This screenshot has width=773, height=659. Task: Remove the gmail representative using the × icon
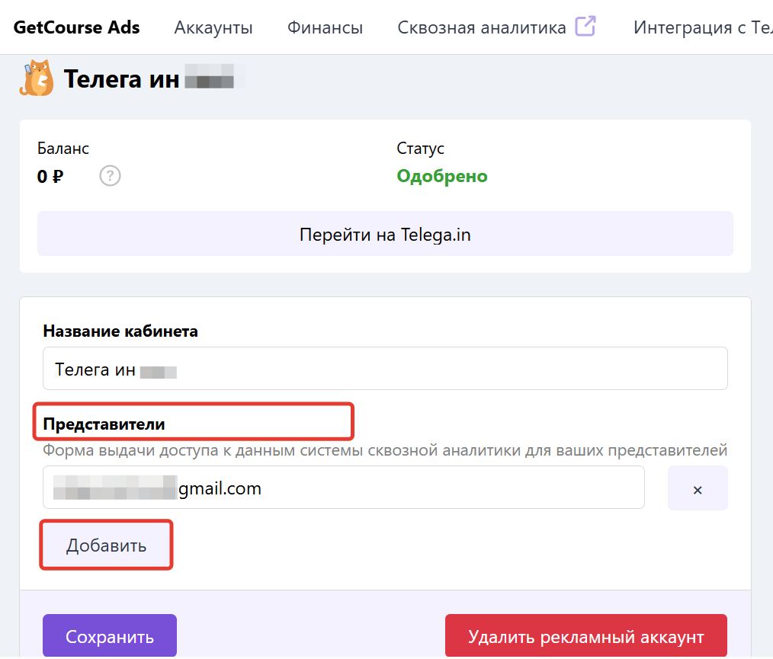[697, 488]
